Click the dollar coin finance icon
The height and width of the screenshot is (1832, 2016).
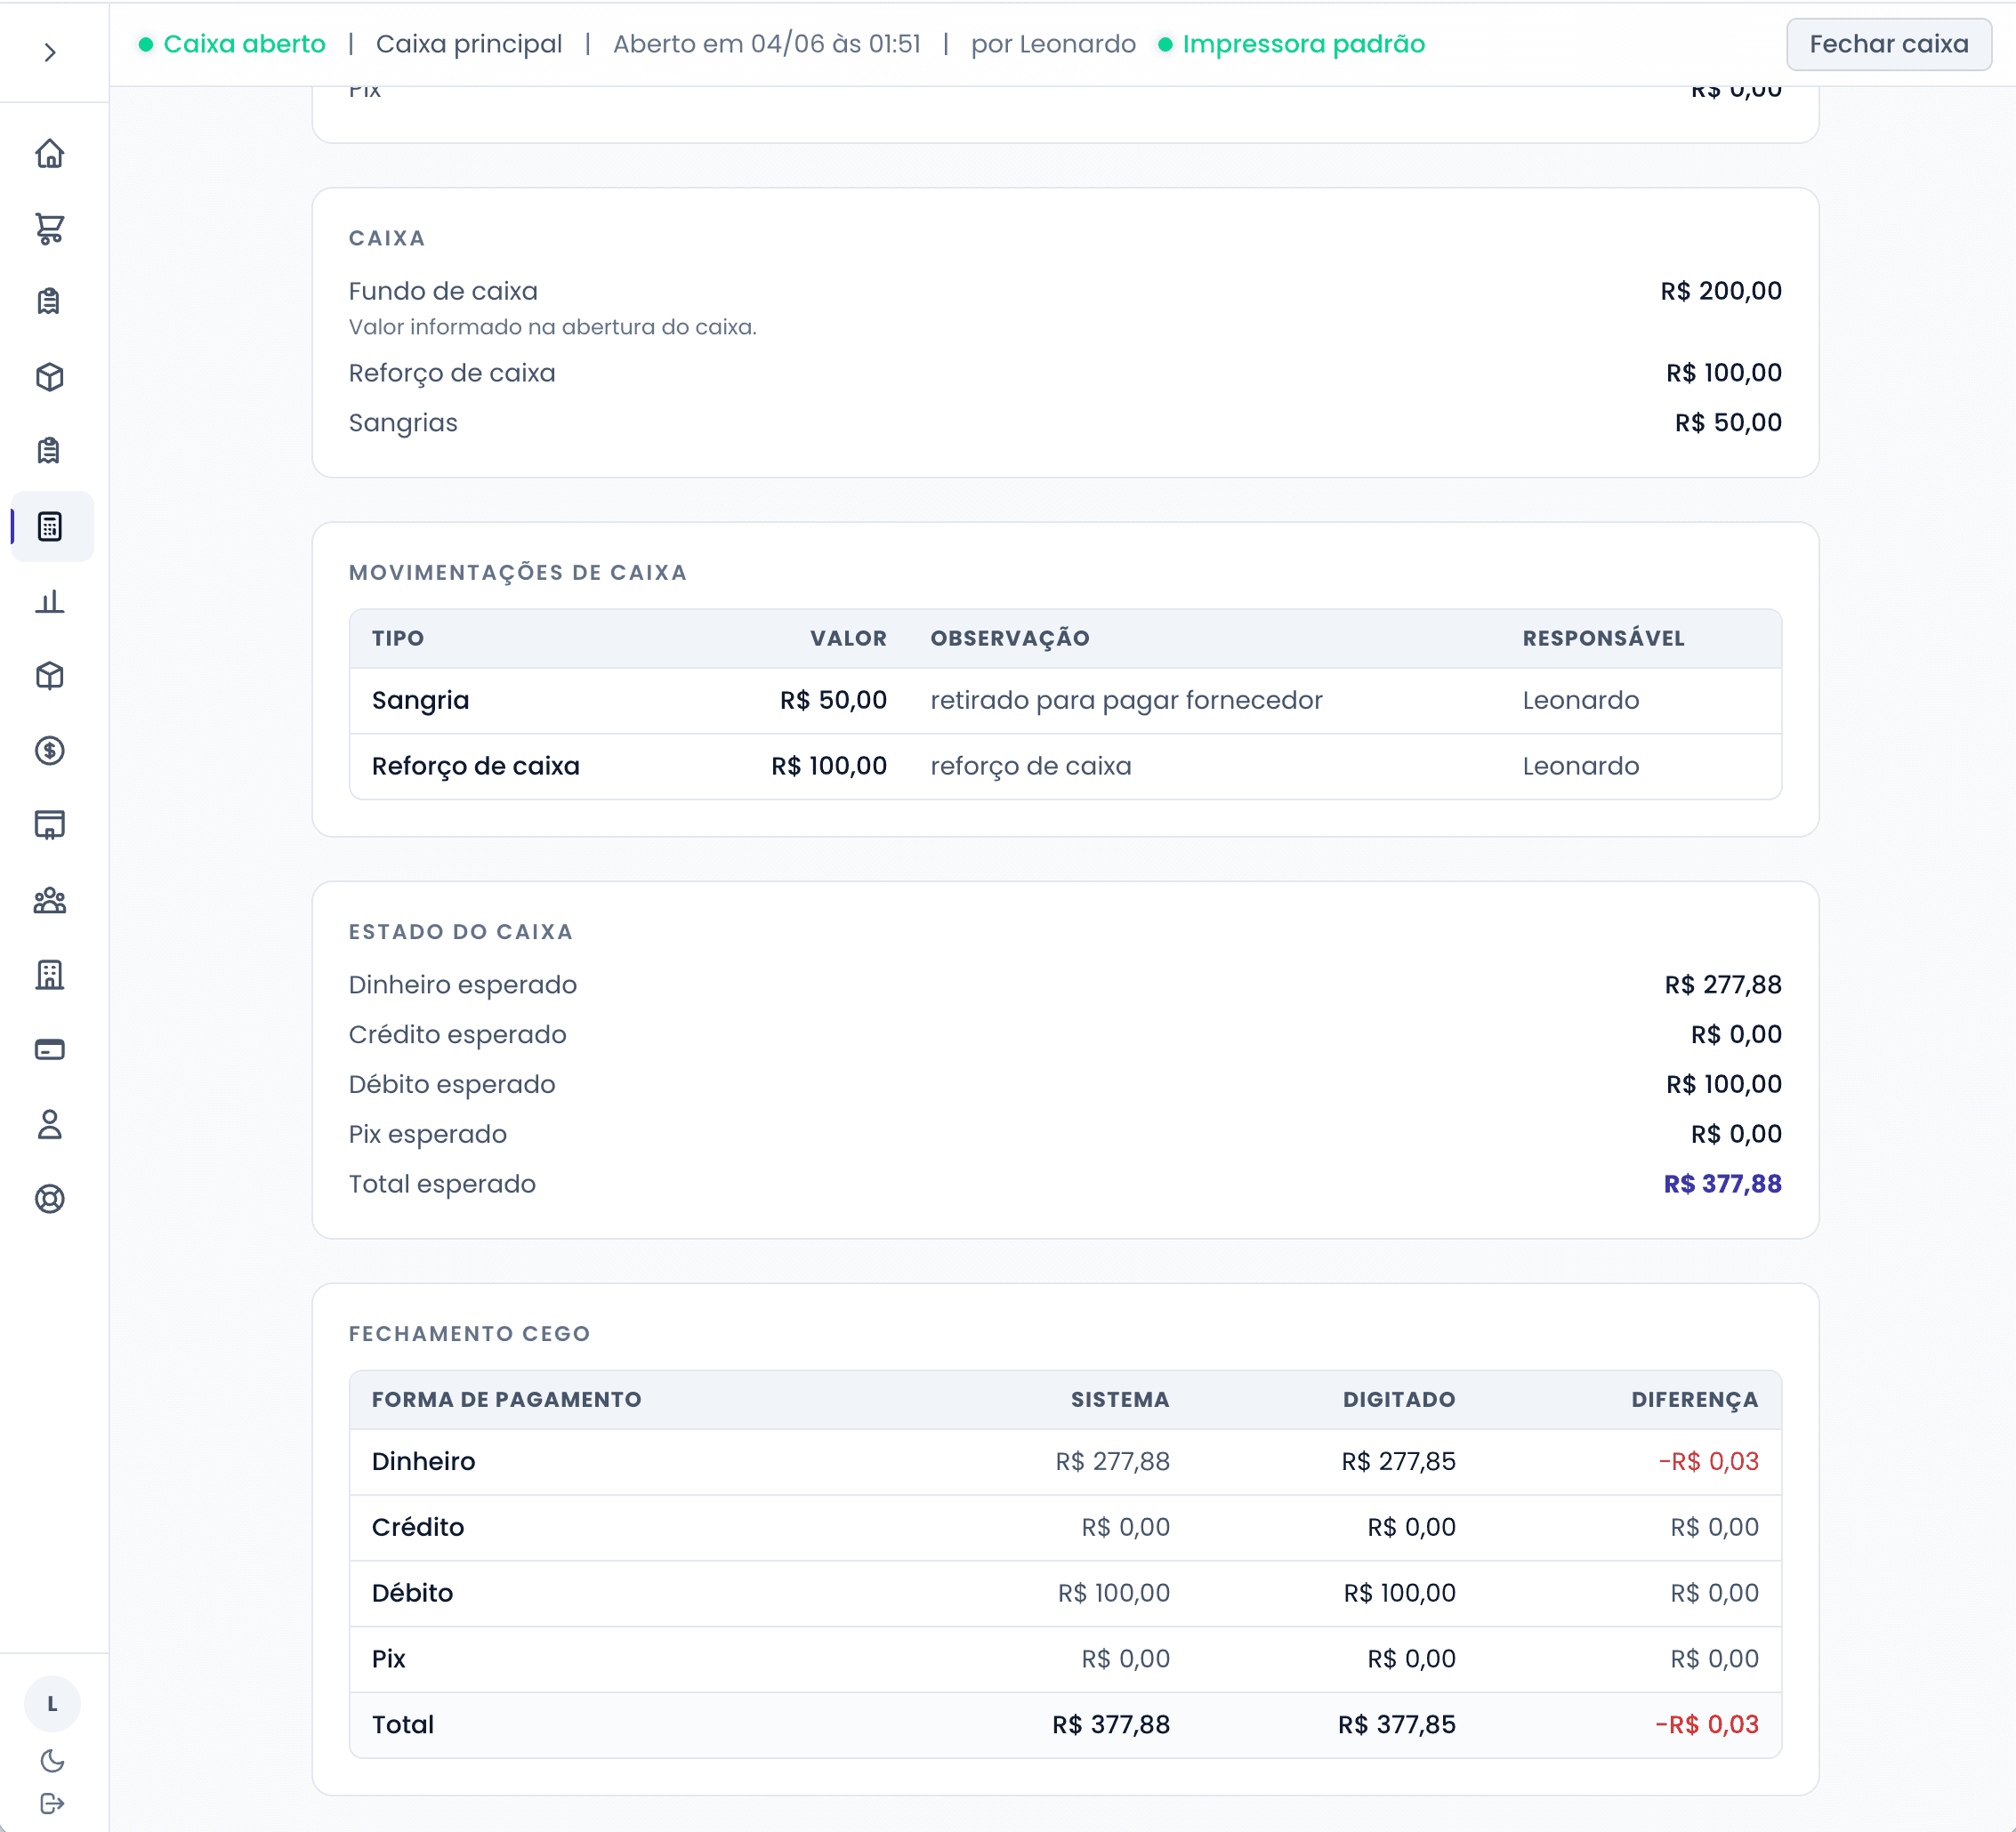point(50,751)
